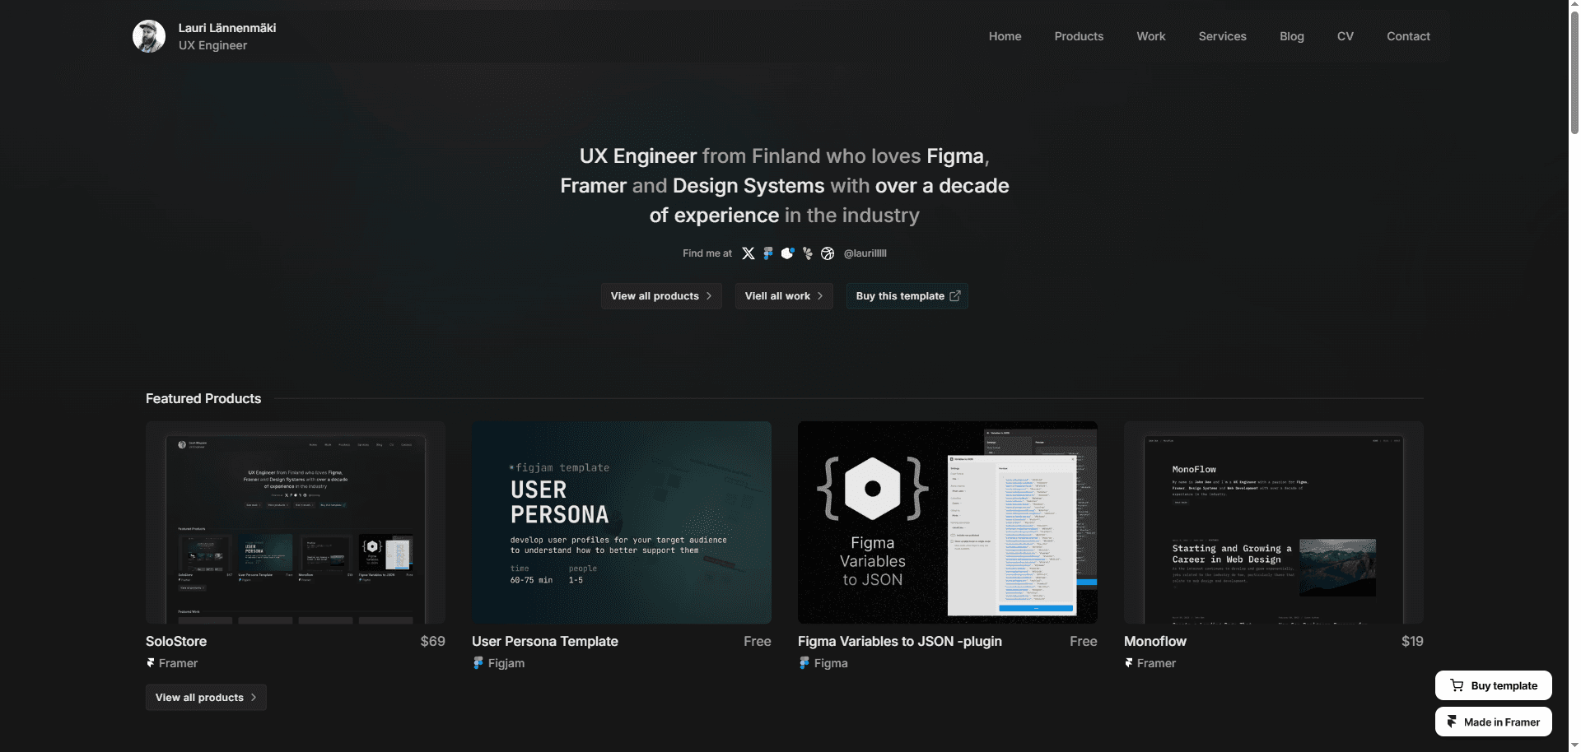Screen dimensions: 1581x752
Task: Open the CV nav item
Action: click(1345, 36)
